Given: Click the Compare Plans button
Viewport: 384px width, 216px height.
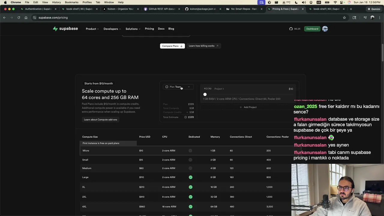Looking at the screenshot, I should 172,46.
